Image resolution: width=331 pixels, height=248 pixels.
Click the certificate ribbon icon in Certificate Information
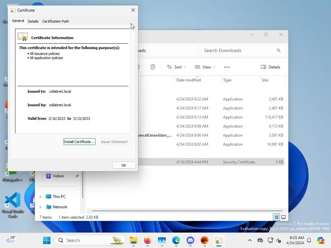coord(23,37)
